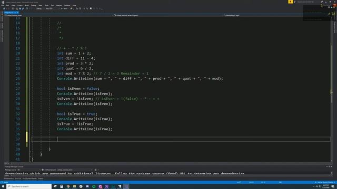Switch to the Error List tab
Image resolution: width=337 pixels, height=189 pixels.
(18, 178)
